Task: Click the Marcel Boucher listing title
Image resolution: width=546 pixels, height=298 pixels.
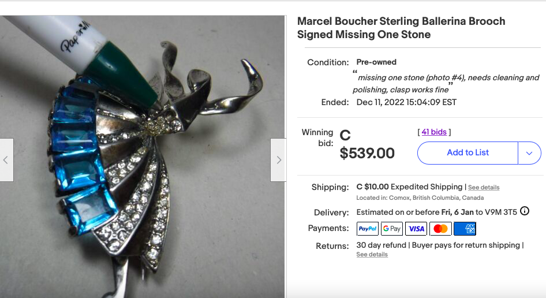Action: 401,28
